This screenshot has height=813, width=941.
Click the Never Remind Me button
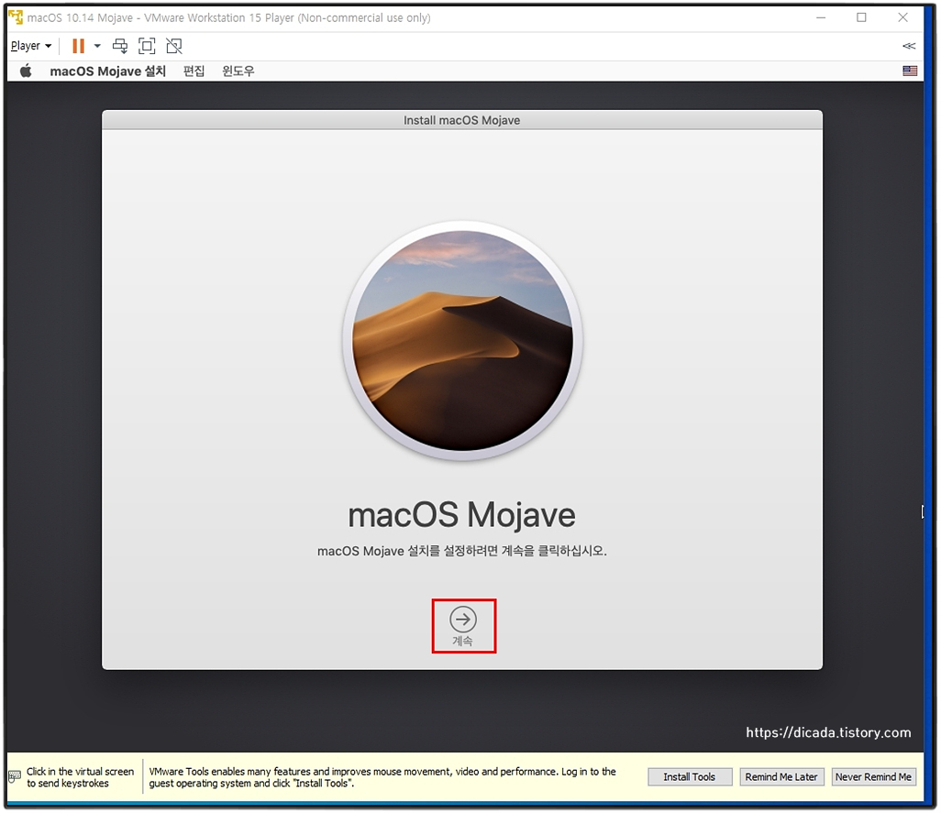point(873,777)
